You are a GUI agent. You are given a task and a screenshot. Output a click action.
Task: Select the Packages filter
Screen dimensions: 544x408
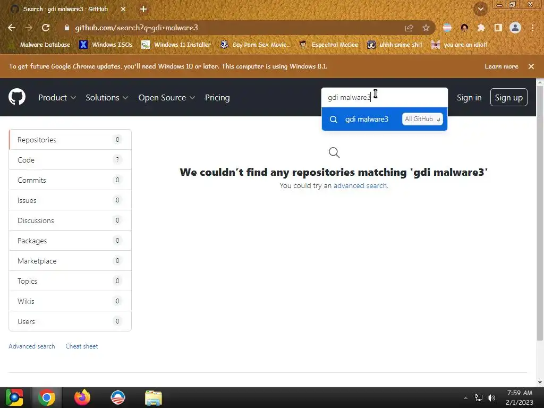click(70, 241)
